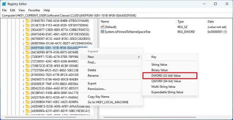The image size is (233, 120).
Task: Click folder icon of {60789D87-9C3C-44AF-B18C-3DE2C2820ED3}
Action: 28,39
